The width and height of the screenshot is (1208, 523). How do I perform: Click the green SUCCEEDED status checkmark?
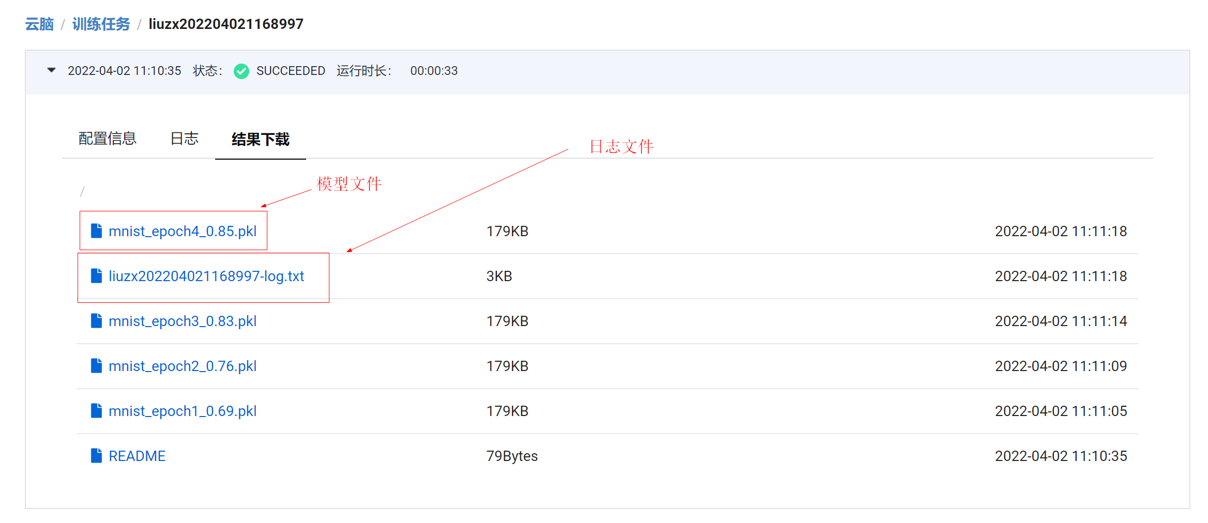tap(241, 71)
